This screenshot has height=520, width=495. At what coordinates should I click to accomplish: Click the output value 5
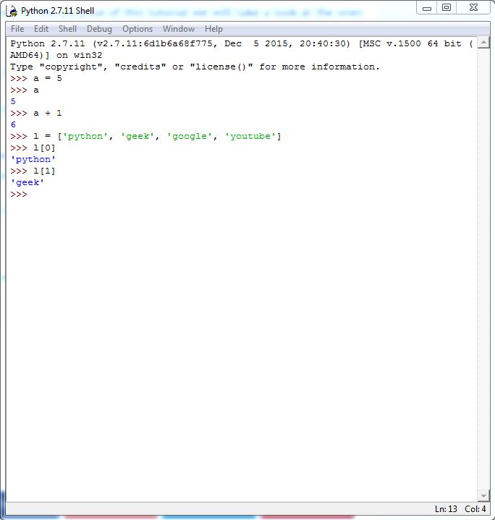(13, 101)
